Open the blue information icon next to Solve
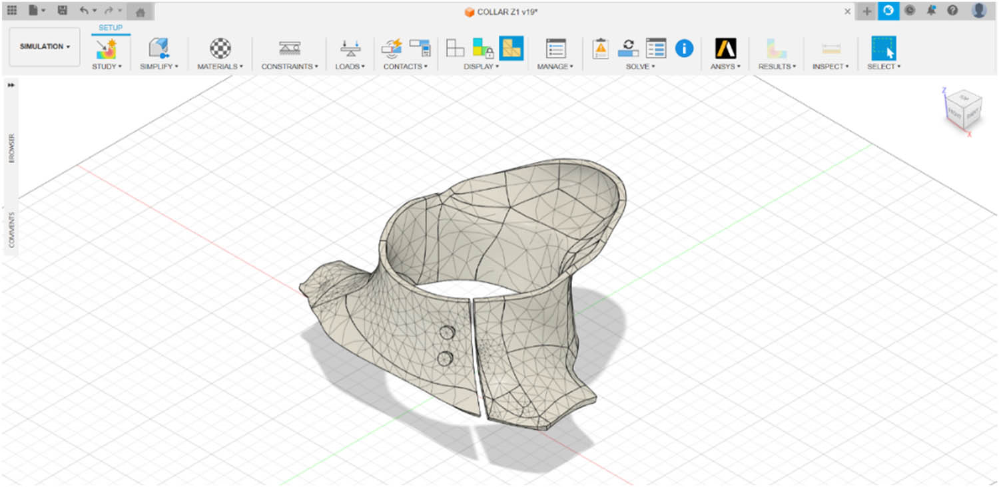The width and height of the screenshot is (999, 487). pyautogui.click(x=683, y=49)
